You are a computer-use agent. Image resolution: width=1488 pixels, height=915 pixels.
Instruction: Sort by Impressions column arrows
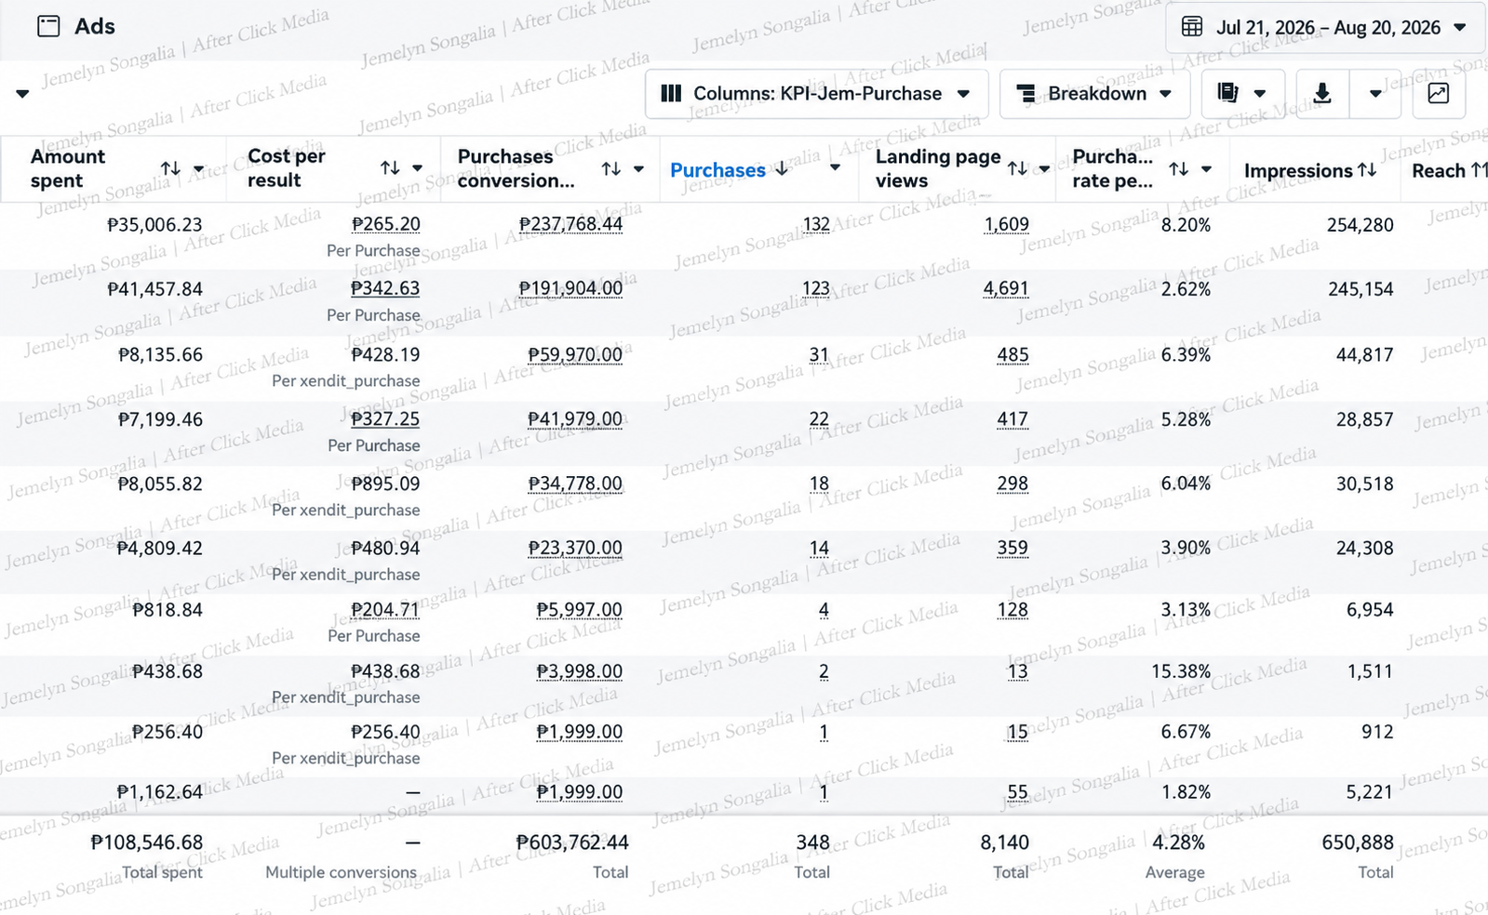click(x=1367, y=170)
